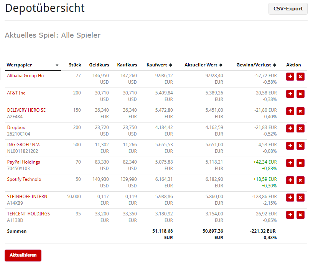Click plus icon in STEINHOFF INTERN row
313x273 pixels.
point(290,198)
